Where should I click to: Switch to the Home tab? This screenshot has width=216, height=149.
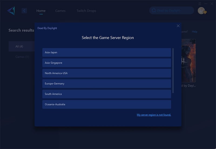[x=41, y=11]
